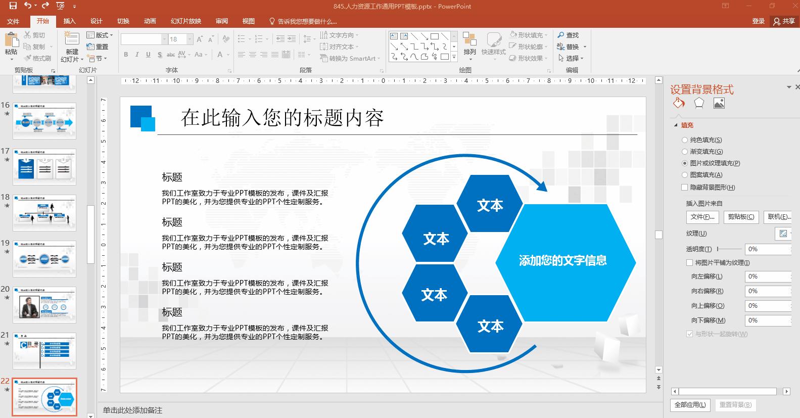Click the Find (查找) magnifier icon
Viewport: 800px width, 418px height.
pyautogui.click(x=561, y=35)
